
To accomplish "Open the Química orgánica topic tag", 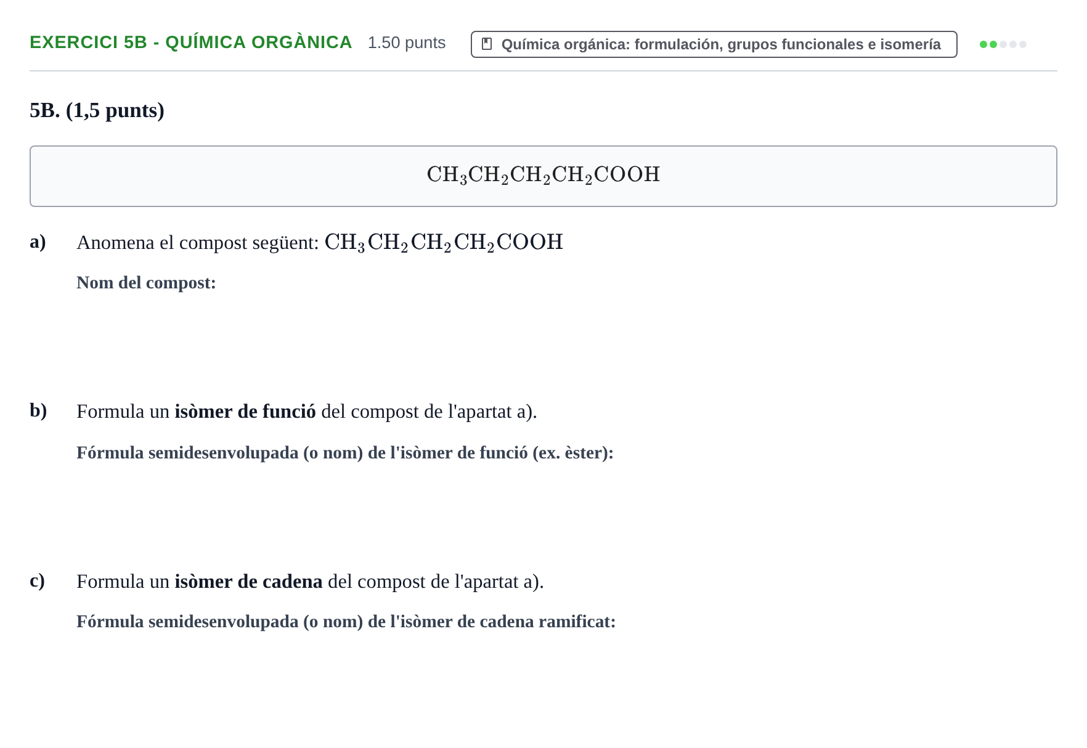I will coord(714,44).
